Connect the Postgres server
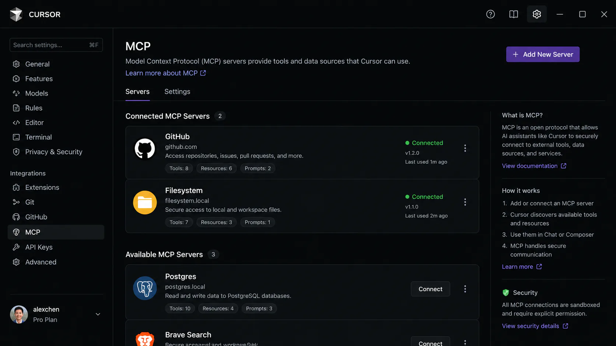 tap(430, 289)
